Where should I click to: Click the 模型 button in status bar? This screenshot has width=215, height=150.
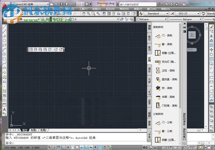tap(145, 147)
